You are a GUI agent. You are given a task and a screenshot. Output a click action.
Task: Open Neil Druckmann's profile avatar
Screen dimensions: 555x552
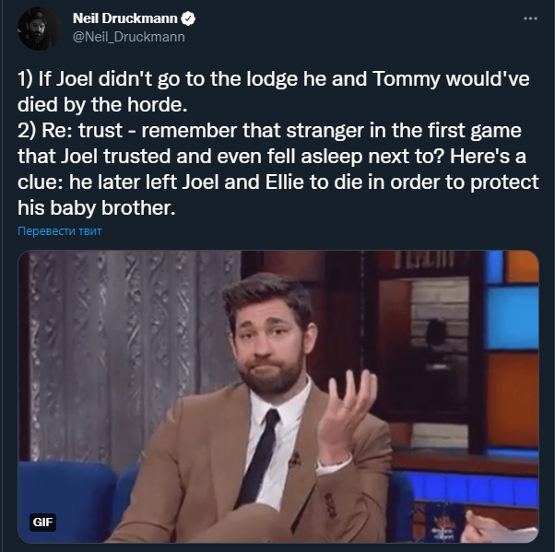pyautogui.click(x=39, y=29)
